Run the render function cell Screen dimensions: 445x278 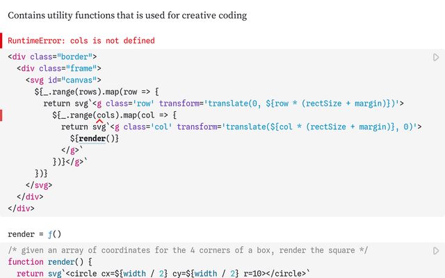(x=436, y=250)
